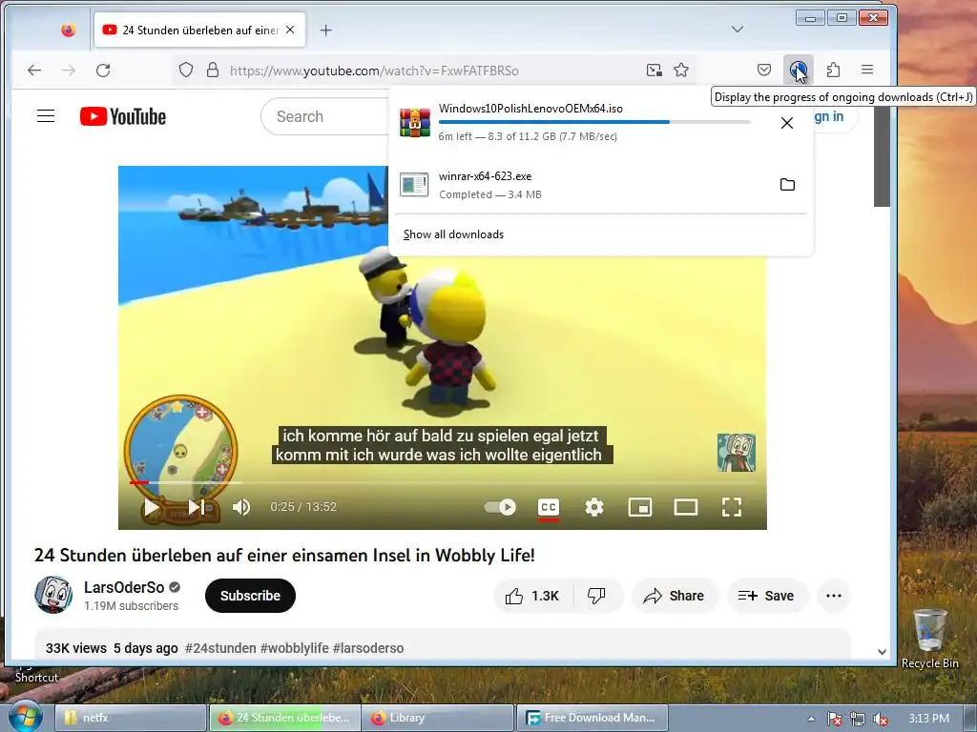This screenshot has width=977, height=732.
Task: Bookmark this page with the star
Action: (x=681, y=70)
